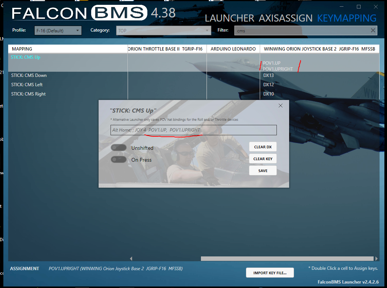Minimize the Falcon BMS launcher window

342,7
